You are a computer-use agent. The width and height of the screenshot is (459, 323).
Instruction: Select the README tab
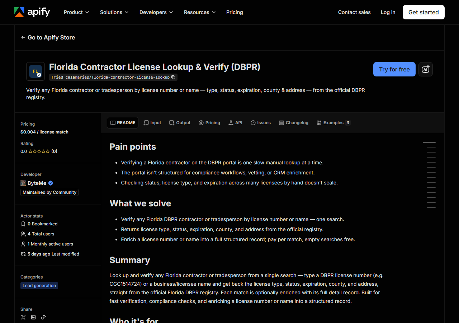tap(123, 123)
